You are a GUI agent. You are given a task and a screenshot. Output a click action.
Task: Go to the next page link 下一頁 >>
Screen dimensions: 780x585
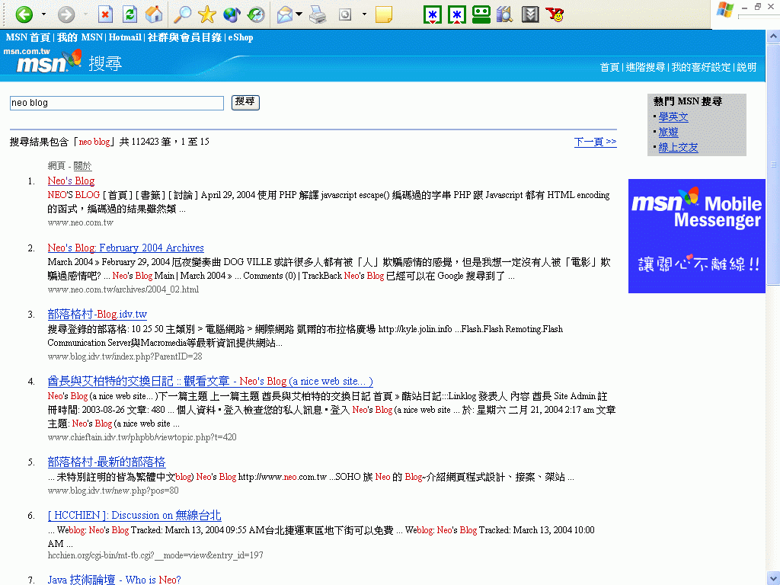[595, 142]
